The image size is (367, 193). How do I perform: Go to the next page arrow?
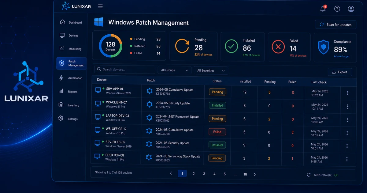click(x=254, y=174)
